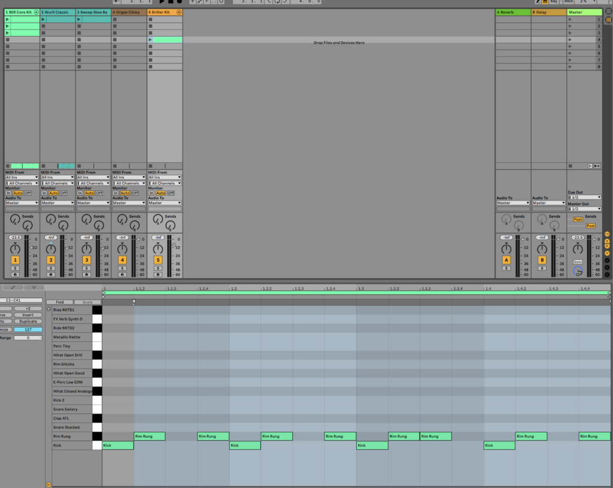Screen dimensions: 613x488
Task: Toggle the Sends section show button (S)
Action: point(607,241)
